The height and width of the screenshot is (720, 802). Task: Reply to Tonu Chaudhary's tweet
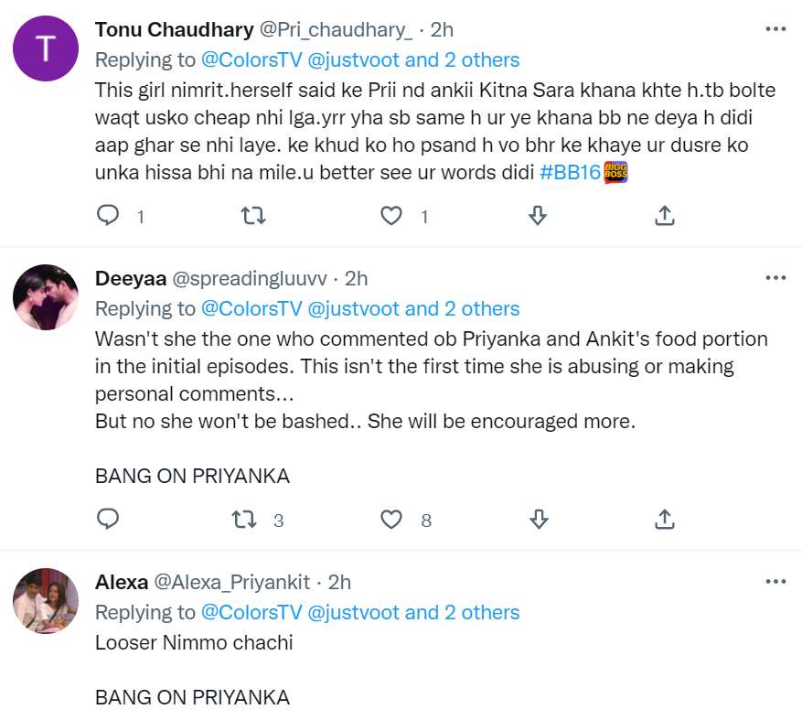(108, 216)
